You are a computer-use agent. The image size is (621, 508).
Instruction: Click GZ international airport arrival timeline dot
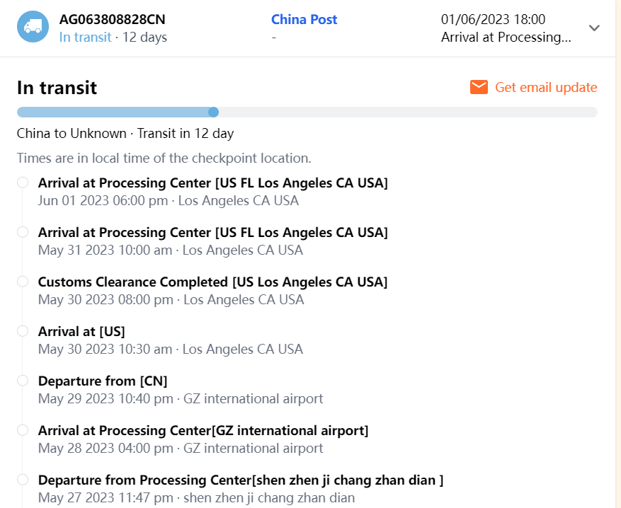coord(23,430)
